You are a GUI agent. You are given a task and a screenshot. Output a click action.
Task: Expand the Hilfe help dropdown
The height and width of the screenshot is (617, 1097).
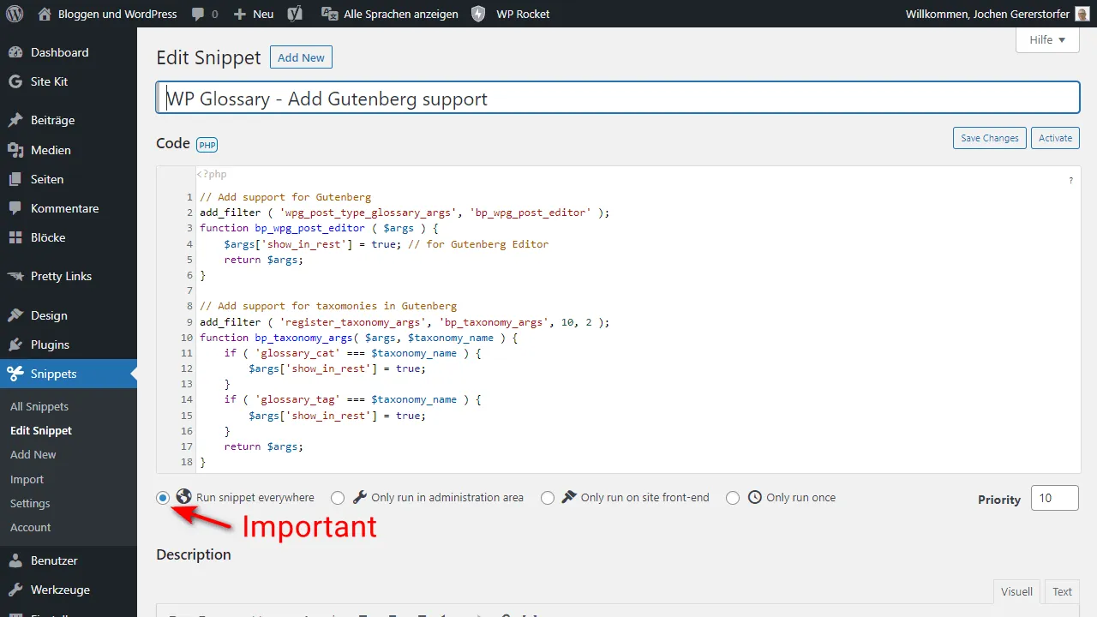(x=1047, y=39)
